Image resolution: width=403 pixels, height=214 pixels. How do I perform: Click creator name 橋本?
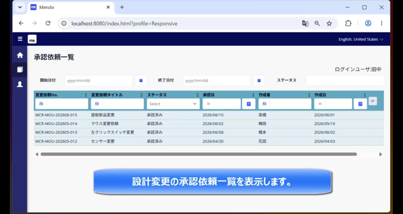coord(262,132)
